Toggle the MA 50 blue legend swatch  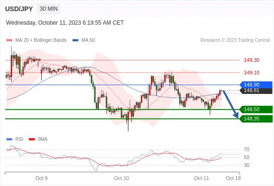coord(75,40)
